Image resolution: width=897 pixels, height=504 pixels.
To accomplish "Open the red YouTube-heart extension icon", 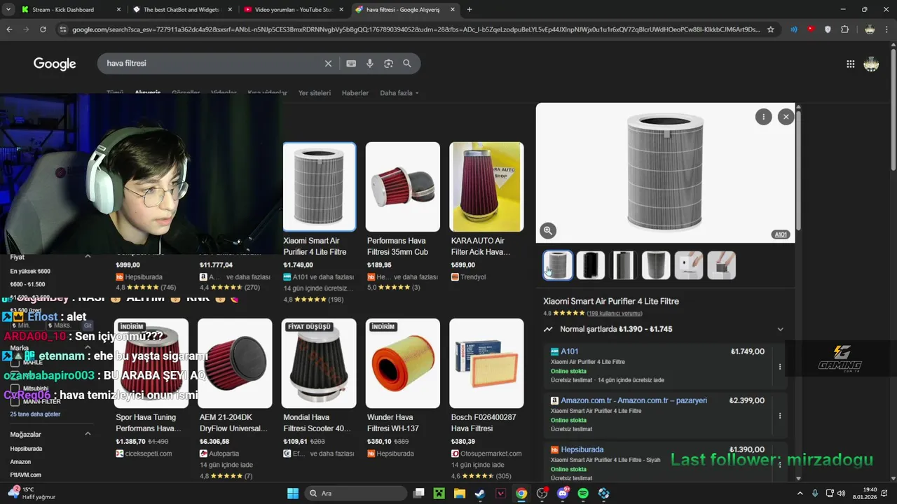I will [811, 29].
